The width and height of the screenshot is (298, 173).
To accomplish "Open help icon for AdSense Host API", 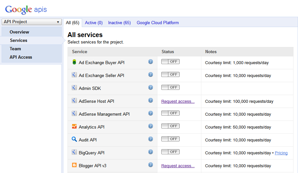I will pyautogui.click(x=151, y=100).
